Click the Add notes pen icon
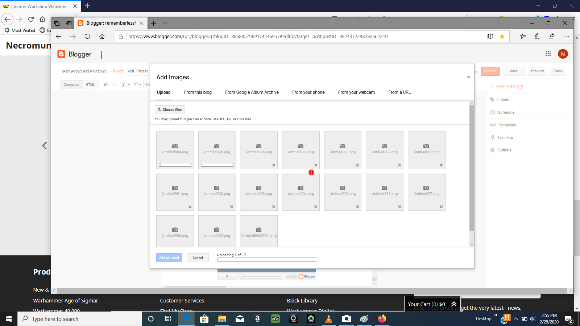 537,36
